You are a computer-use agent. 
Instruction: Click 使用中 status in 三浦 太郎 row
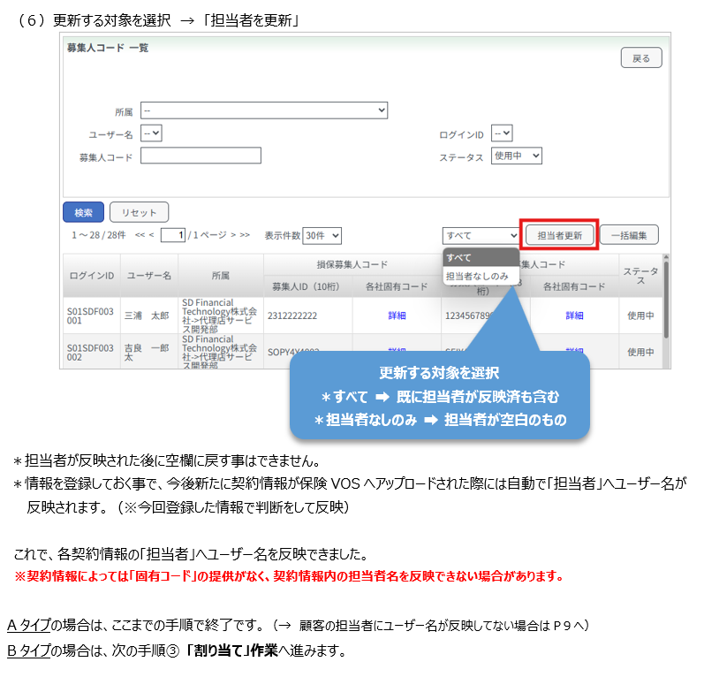pyautogui.click(x=640, y=316)
